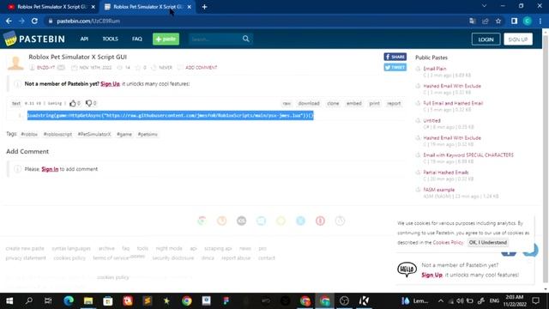549x309 pixels.
Task: Click OK, I Understand cookie button
Action: [488, 242]
